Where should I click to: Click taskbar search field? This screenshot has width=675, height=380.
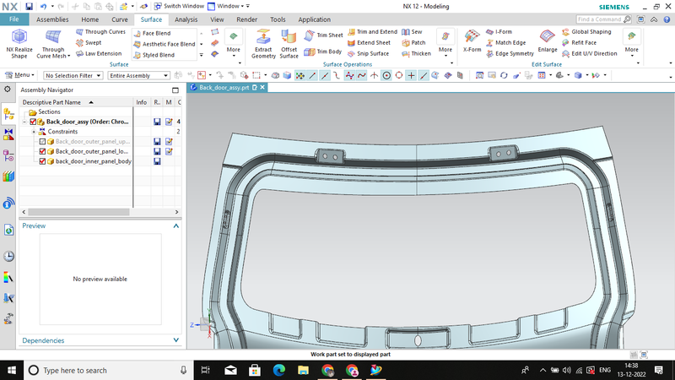tap(108, 370)
